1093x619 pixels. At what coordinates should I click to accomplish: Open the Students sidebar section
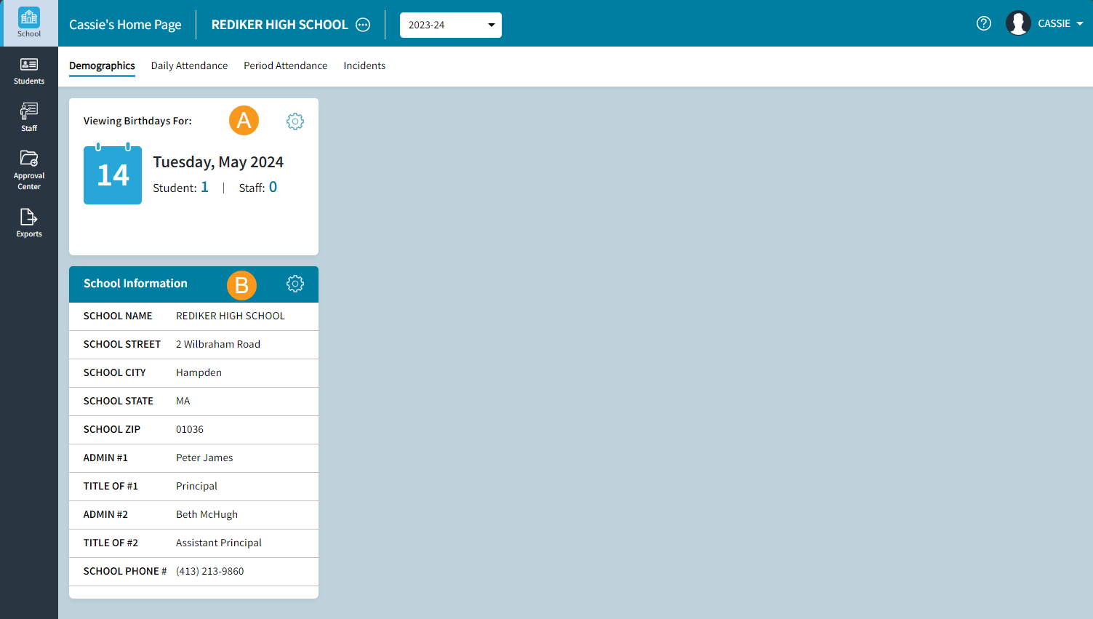pyautogui.click(x=29, y=70)
